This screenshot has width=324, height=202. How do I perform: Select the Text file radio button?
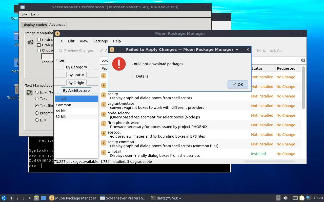pyautogui.click(x=37, y=106)
